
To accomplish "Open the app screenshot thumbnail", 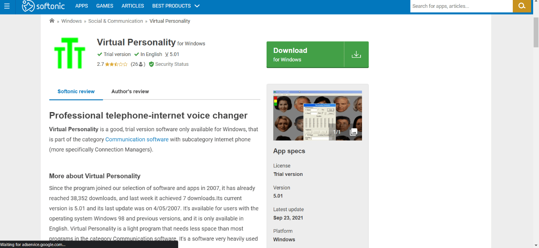I will [317, 116].
